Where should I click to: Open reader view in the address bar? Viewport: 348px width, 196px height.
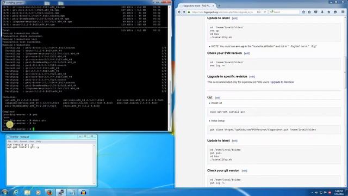click(x=259, y=12)
